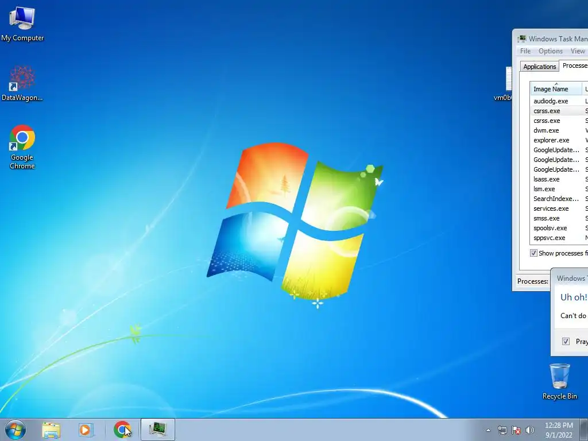Viewport: 588px width, 441px height.
Task: Open the Action Center flag icon
Action: (516, 430)
